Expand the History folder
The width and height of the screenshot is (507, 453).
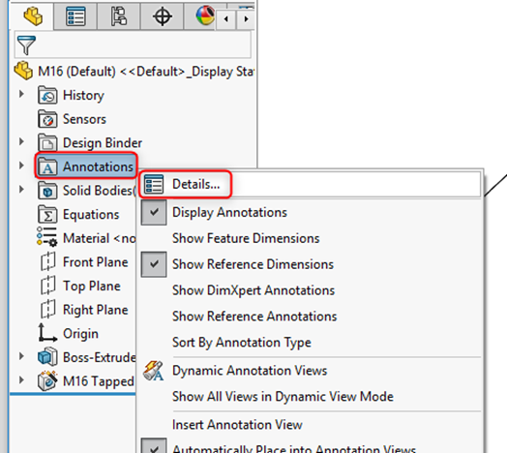[x=21, y=94]
